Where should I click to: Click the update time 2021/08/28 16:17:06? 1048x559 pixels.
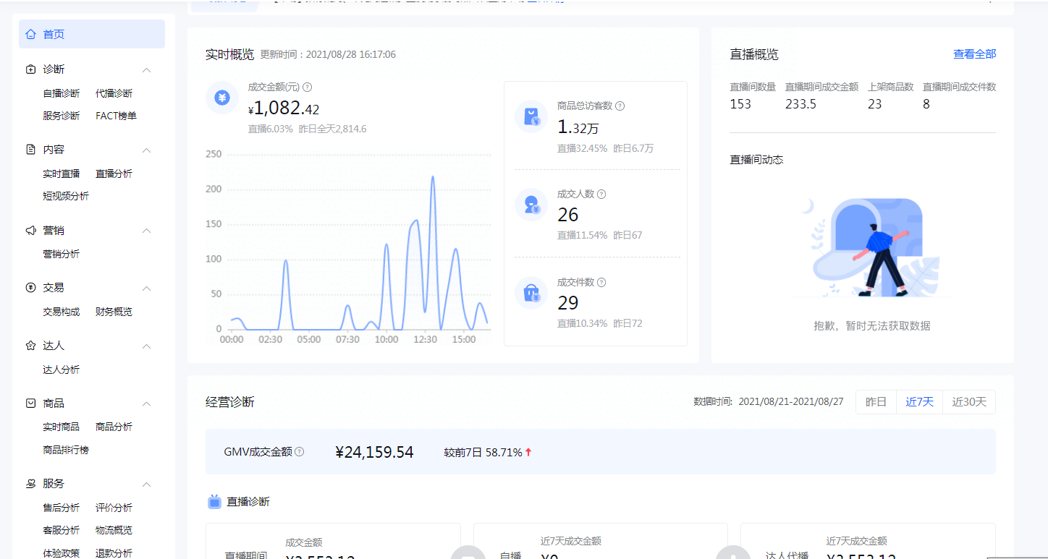pos(351,54)
